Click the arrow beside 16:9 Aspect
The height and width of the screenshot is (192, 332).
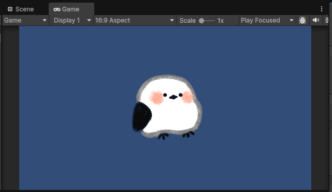[x=172, y=21]
